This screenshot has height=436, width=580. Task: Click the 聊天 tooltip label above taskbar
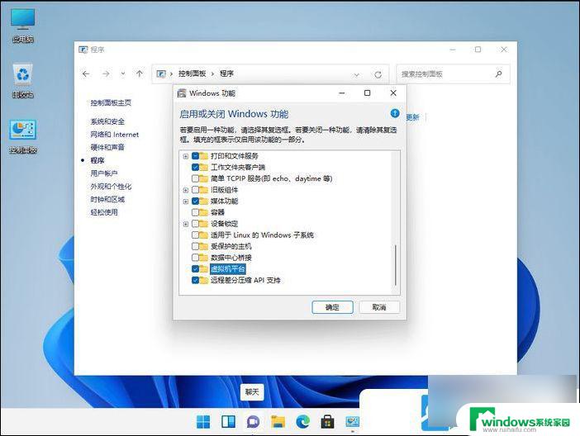click(x=252, y=391)
